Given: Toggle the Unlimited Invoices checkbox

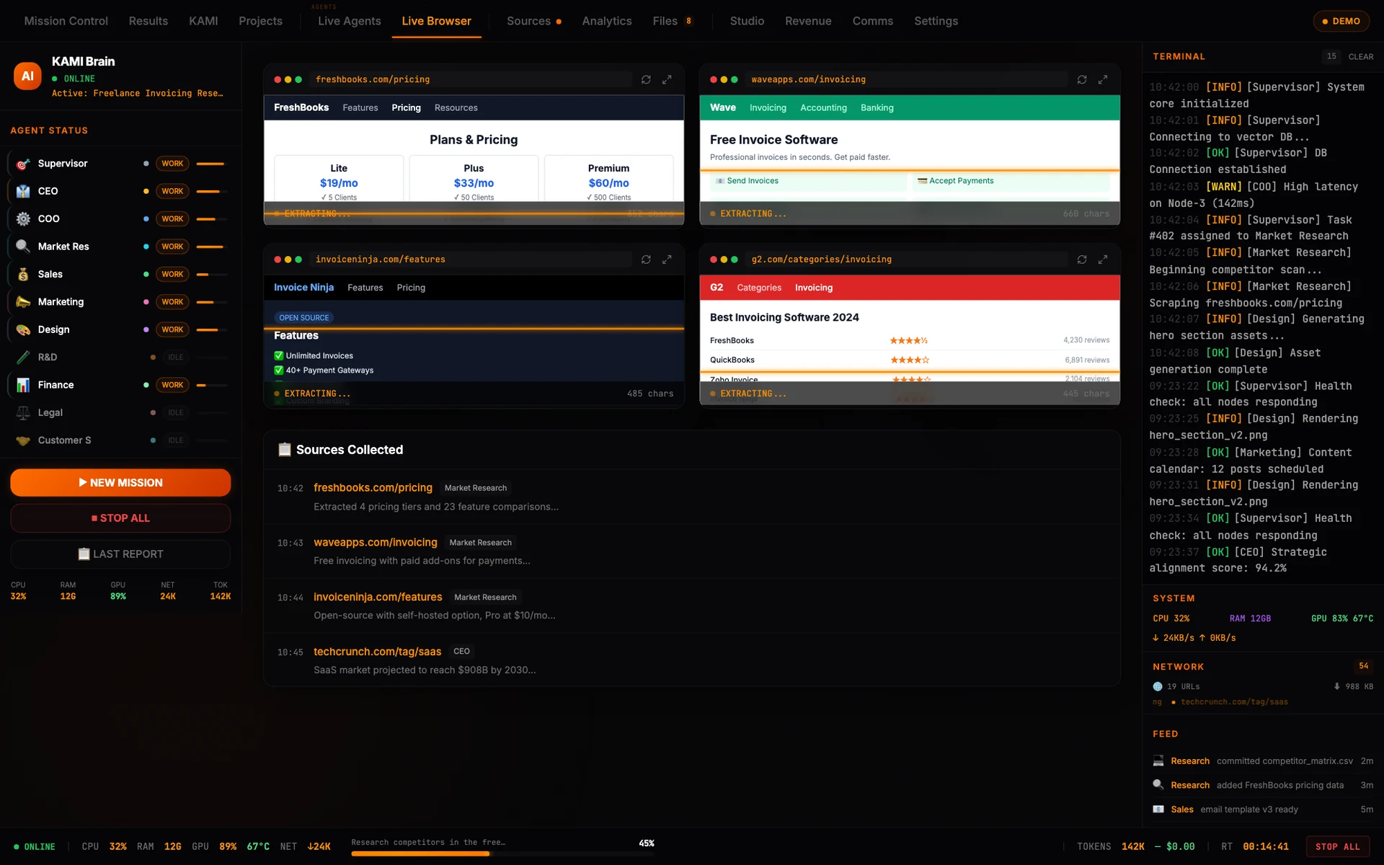Looking at the screenshot, I should click(x=279, y=355).
